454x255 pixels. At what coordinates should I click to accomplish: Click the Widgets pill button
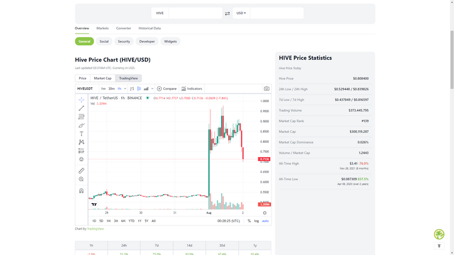point(170,41)
